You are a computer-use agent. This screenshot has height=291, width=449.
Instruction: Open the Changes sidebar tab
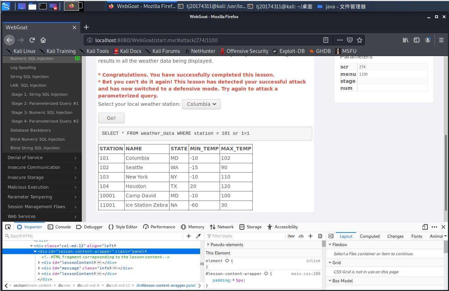[395, 236]
